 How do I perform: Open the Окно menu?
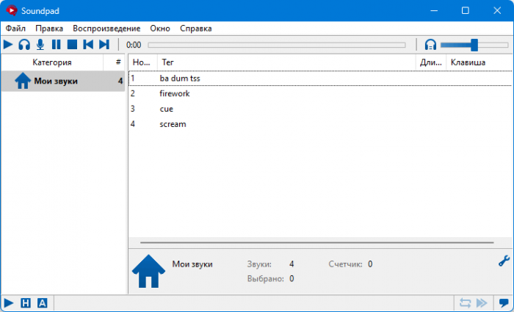(x=160, y=29)
